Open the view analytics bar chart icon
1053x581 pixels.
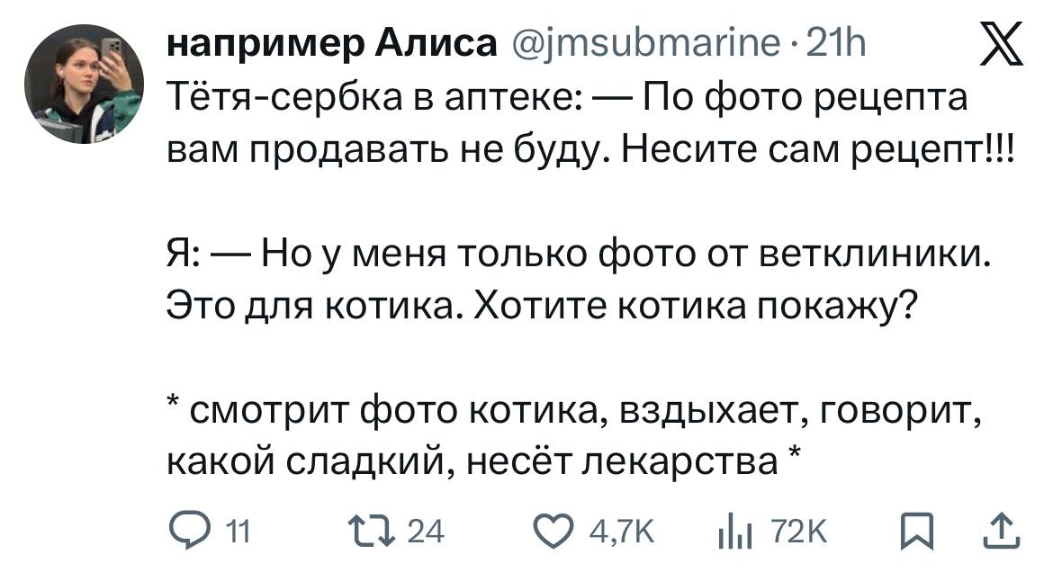click(734, 532)
